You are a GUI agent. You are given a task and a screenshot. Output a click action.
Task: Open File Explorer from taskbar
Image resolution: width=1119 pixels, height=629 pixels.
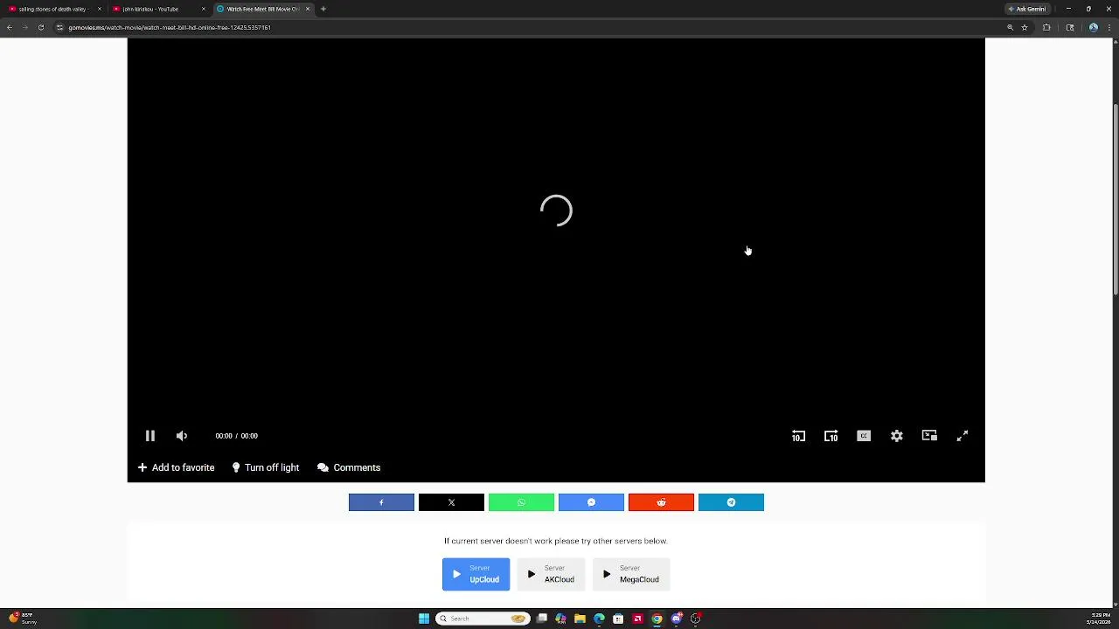point(580,619)
